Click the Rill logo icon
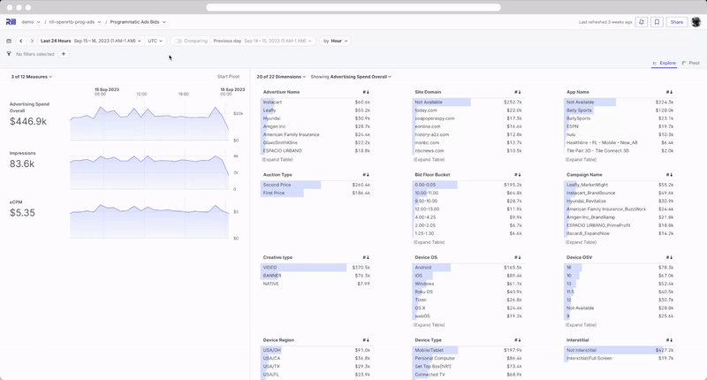The height and width of the screenshot is (380, 707). point(10,21)
